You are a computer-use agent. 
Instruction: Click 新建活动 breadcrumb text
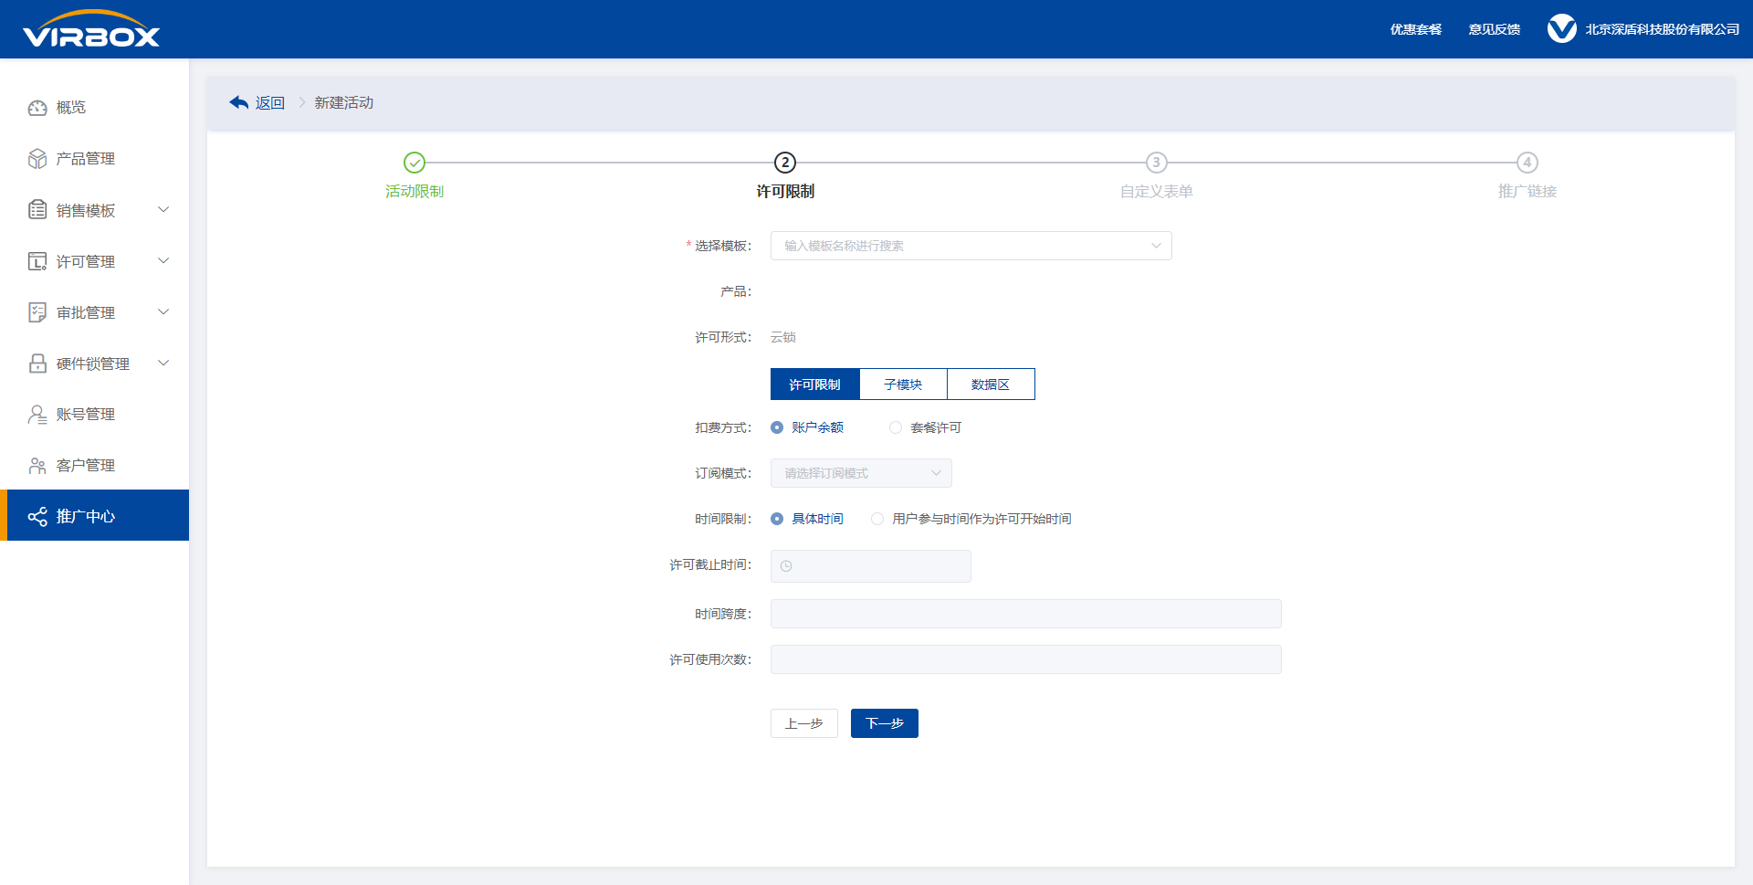[344, 103]
